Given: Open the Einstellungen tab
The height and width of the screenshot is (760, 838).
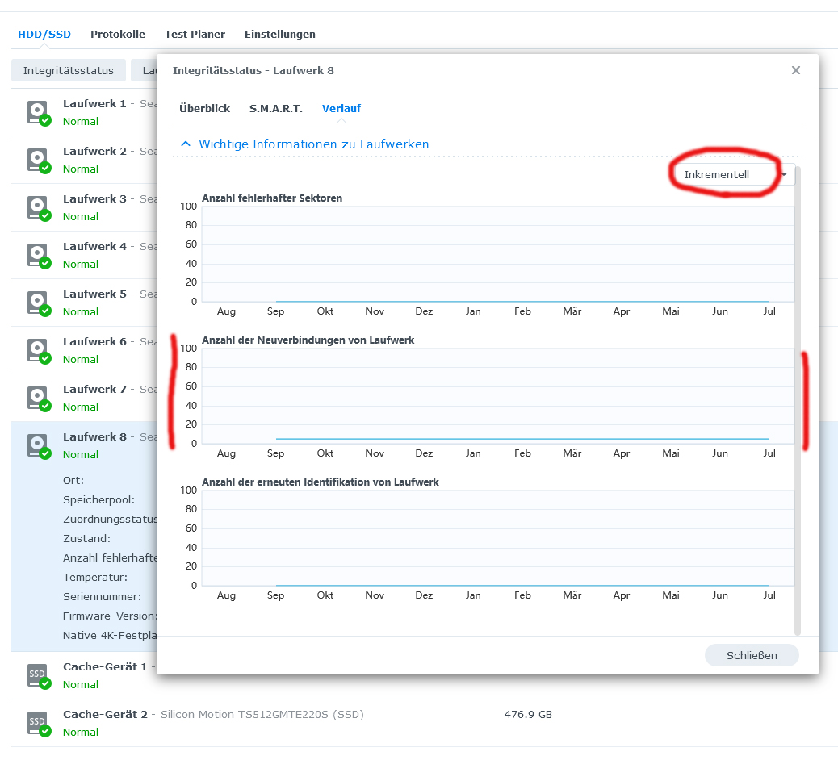Looking at the screenshot, I should click(280, 34).
